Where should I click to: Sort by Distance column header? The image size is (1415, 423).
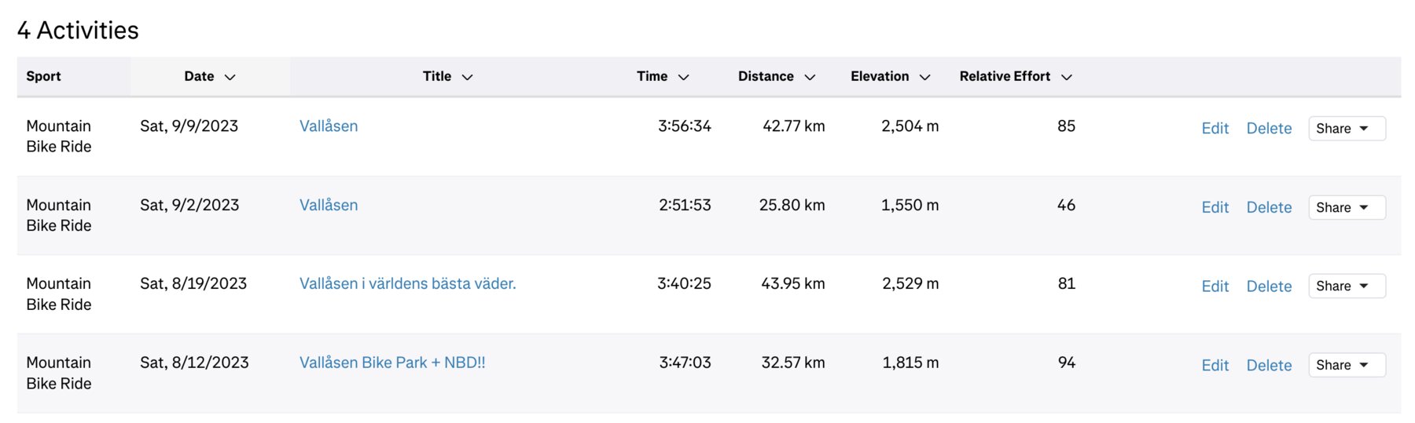click(776, 76)
